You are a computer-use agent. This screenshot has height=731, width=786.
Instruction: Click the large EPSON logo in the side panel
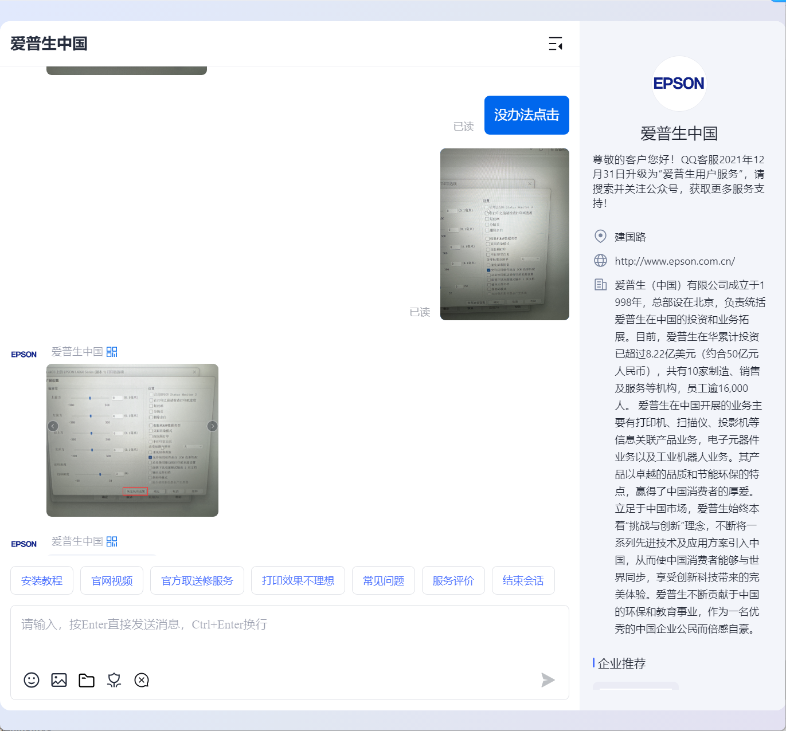pyautogui.click(x=679, y=84)
